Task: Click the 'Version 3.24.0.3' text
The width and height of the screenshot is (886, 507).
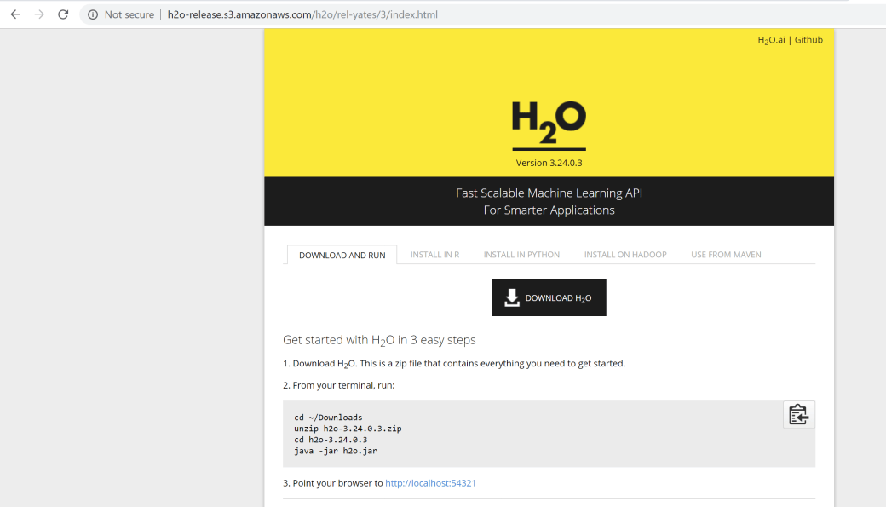Action: click(549, 163)
